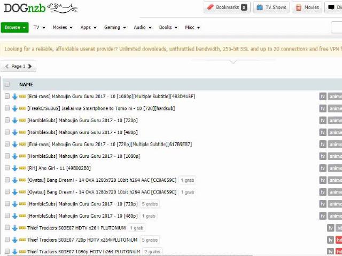The height and width of the screenshot is (256, 342).
Task: Go to previous page with left arrow
Action: 6,66
